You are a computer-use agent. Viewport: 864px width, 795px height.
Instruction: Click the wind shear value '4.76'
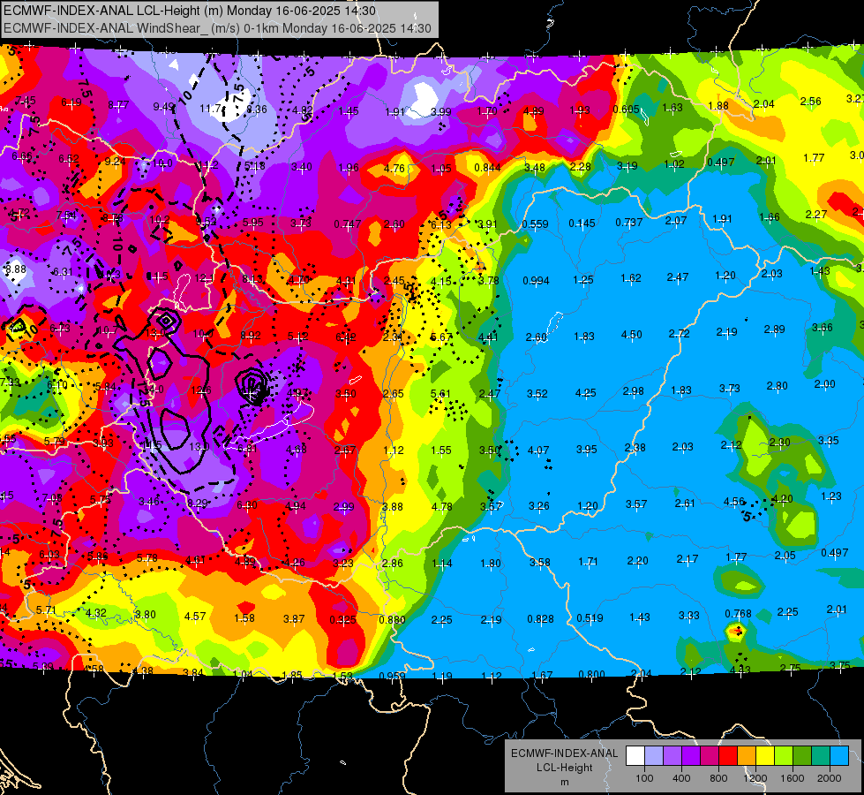coord(394,168)
